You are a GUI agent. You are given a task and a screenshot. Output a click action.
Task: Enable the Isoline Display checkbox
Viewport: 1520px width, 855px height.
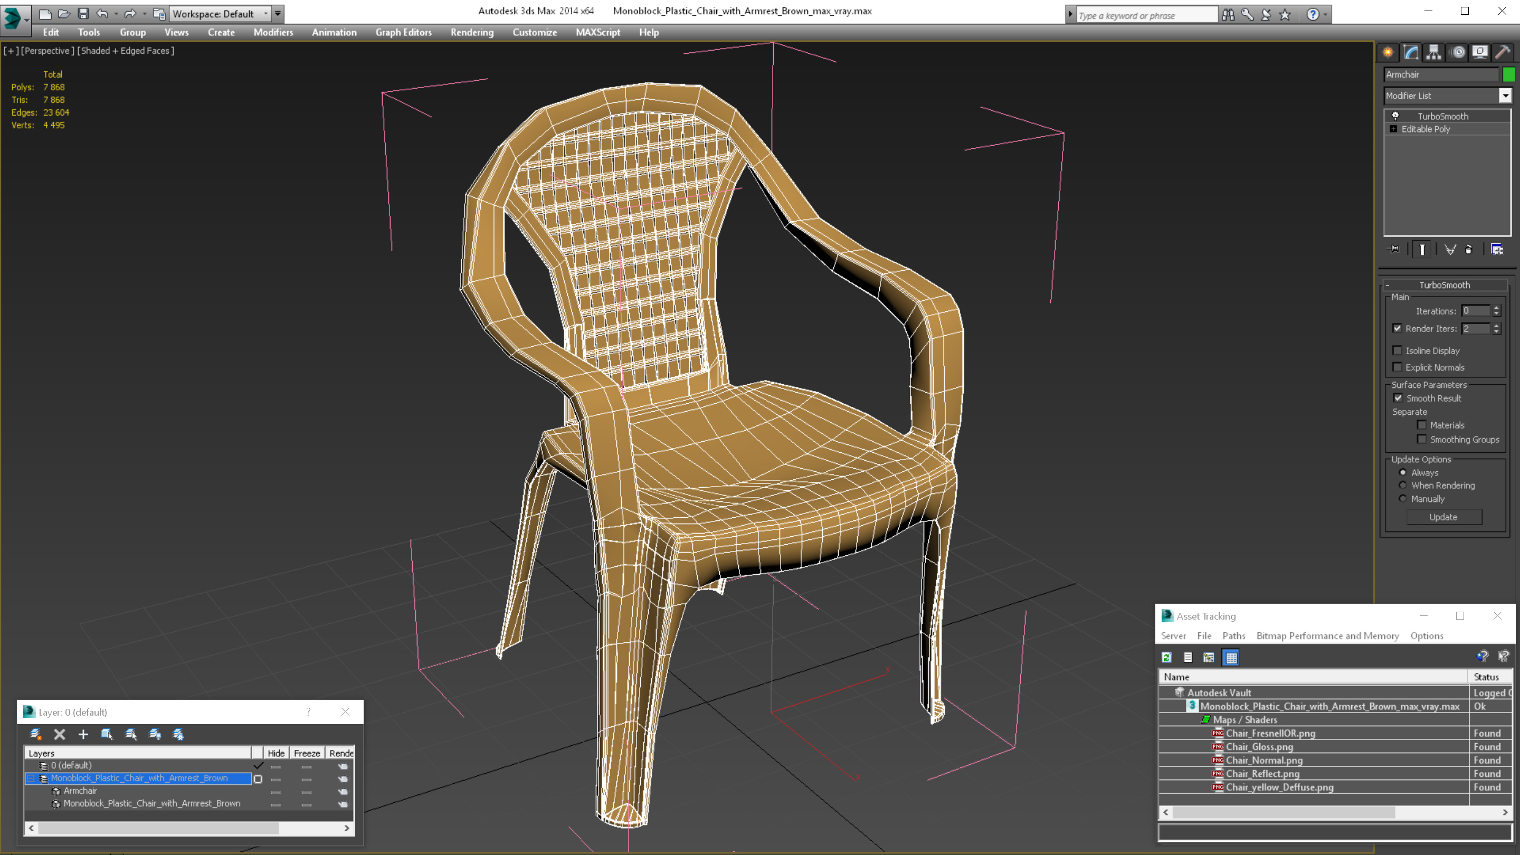[x=1397, y=350]
